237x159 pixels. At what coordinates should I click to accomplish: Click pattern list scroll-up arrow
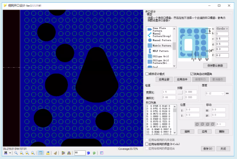[x=174, y=29]
